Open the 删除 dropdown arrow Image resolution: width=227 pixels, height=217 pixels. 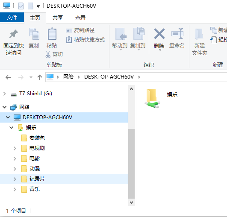tap(160, 50)
